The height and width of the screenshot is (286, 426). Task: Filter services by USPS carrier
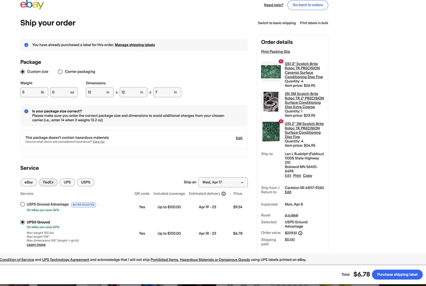click(x=85, y=182)
